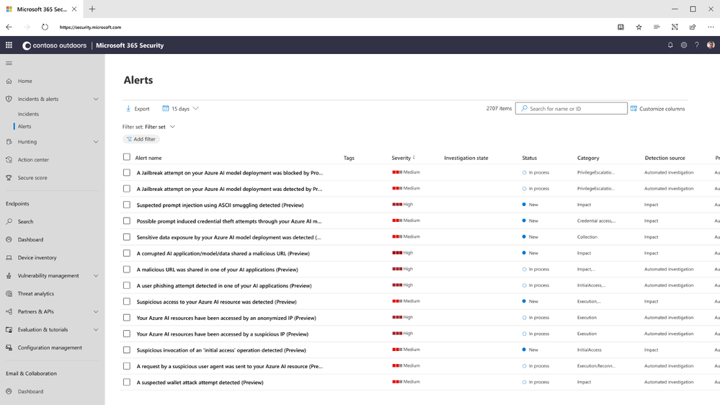Click the Add filter button
This screenshot has width=720, height=405.
click(x=141, y=139)
